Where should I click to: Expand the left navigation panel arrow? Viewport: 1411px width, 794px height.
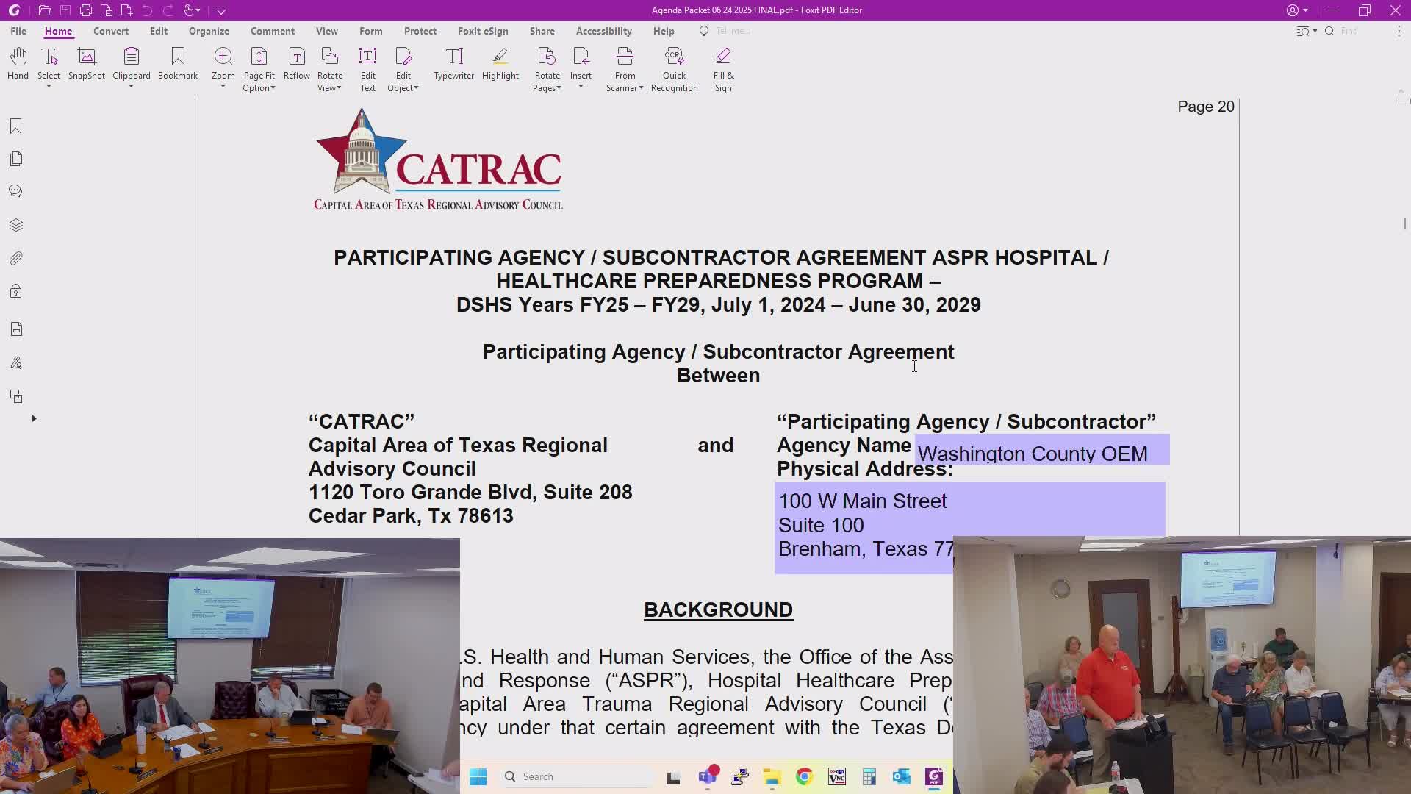pos(34,418)
